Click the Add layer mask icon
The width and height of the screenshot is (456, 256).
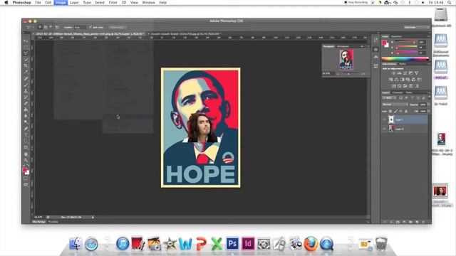tap(398, 222)
